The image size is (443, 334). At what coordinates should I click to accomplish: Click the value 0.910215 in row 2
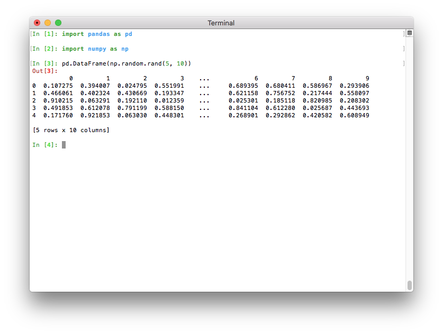(58, 100)
